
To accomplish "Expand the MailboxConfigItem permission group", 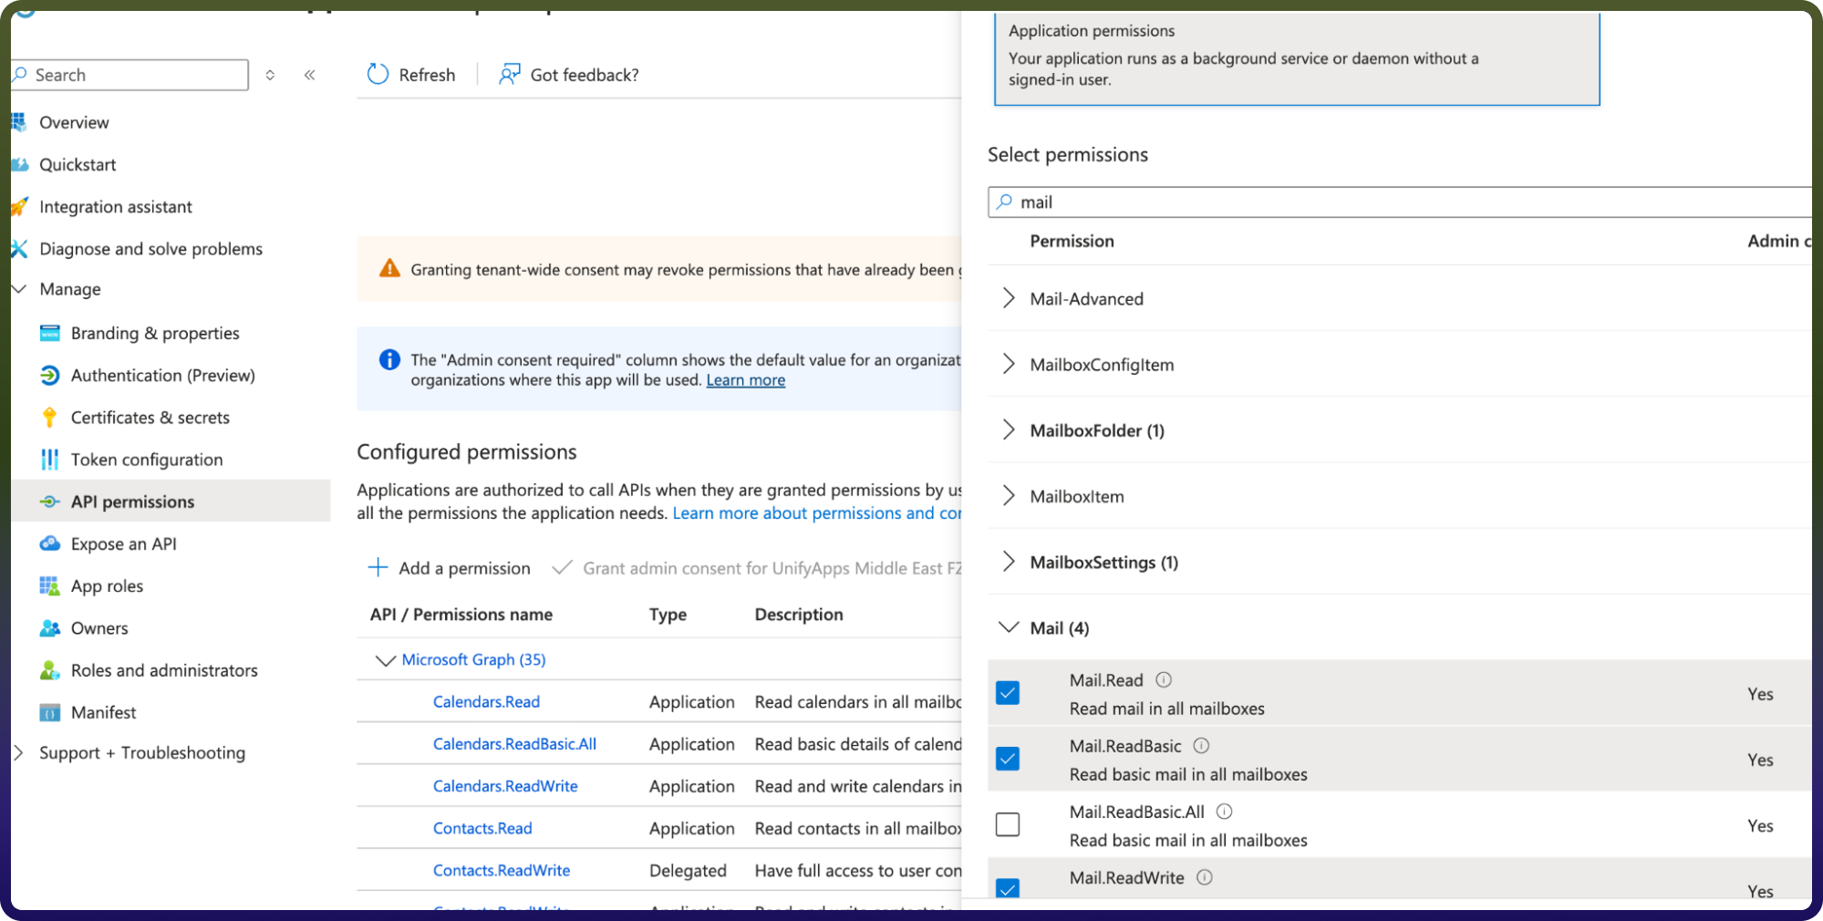I will [x=1009, y=364].
